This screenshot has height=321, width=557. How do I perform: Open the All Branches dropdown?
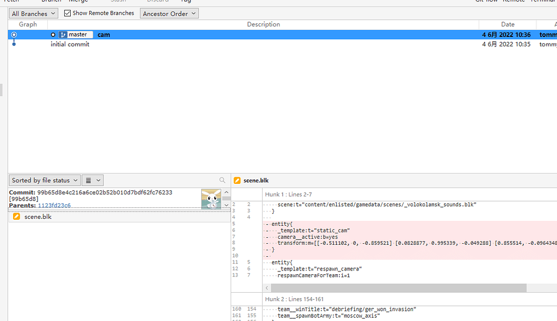click(33, 13)
